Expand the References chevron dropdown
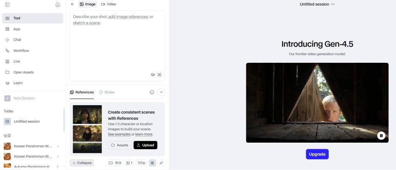 [x=161, y=92]
